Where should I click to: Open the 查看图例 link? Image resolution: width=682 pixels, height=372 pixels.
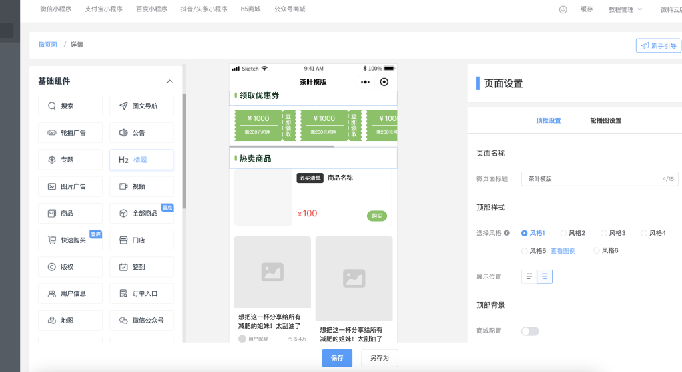(563, 251)
